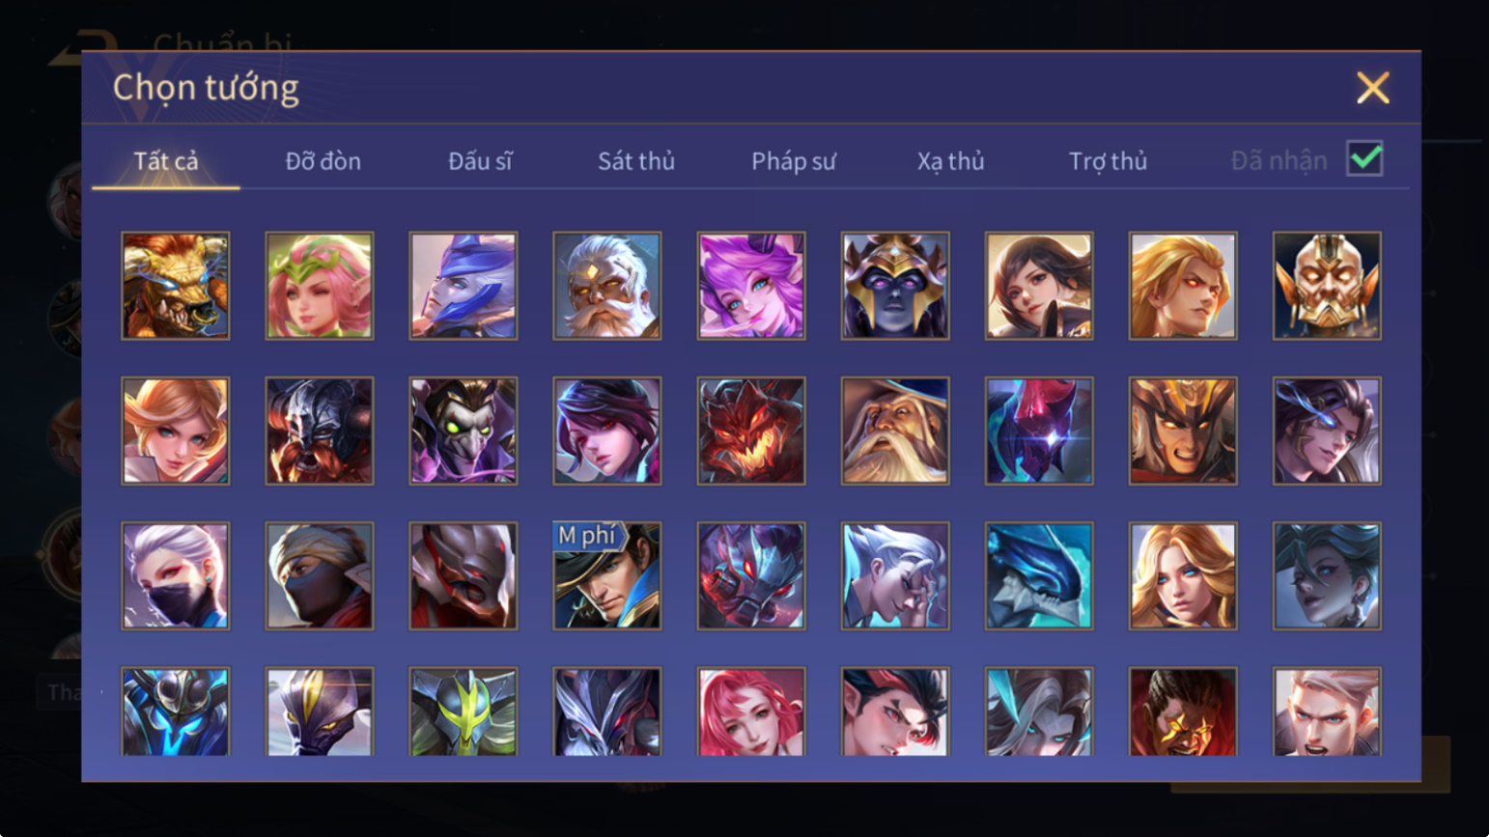Close the 'Chọn tướng' dialog
This screenshot has width=1489, height=837.
pos(1372,88)
